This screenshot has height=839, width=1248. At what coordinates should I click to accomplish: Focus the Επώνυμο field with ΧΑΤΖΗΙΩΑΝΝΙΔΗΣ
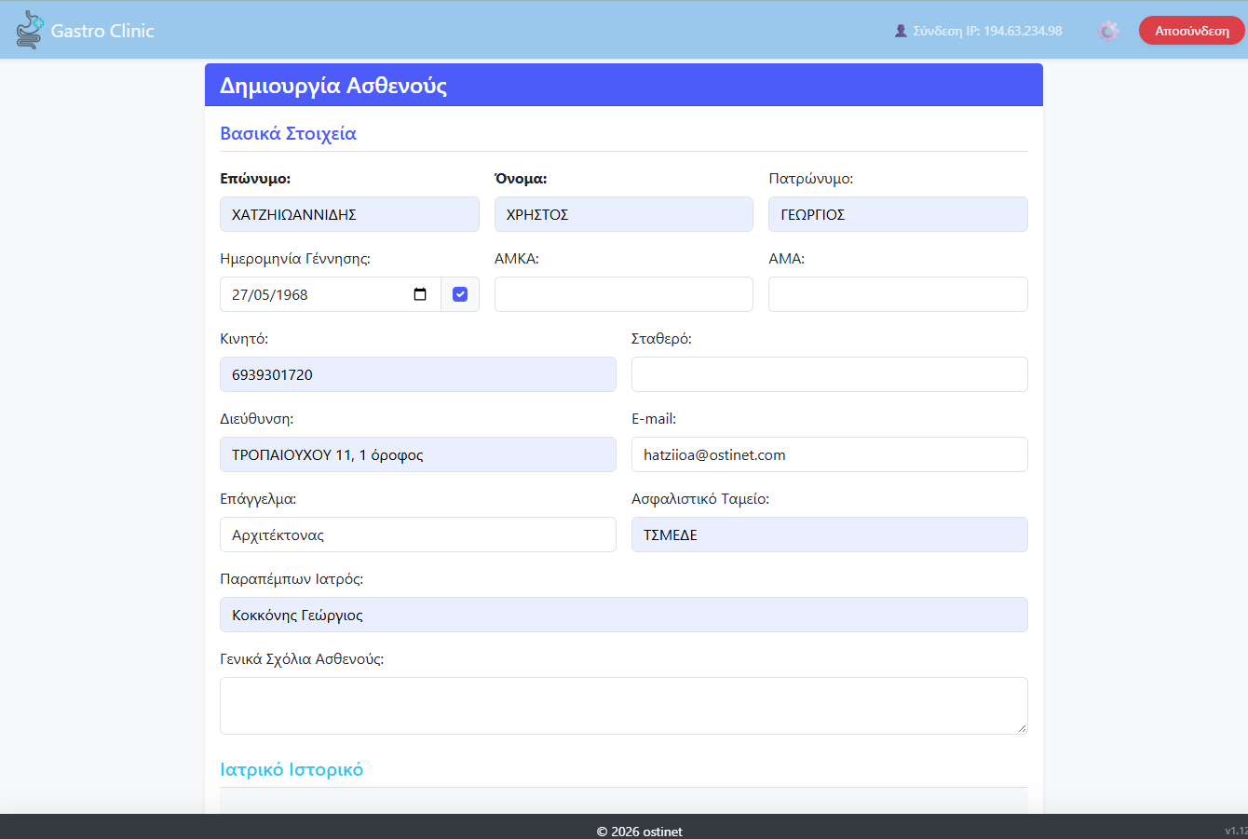coord(349,214)
